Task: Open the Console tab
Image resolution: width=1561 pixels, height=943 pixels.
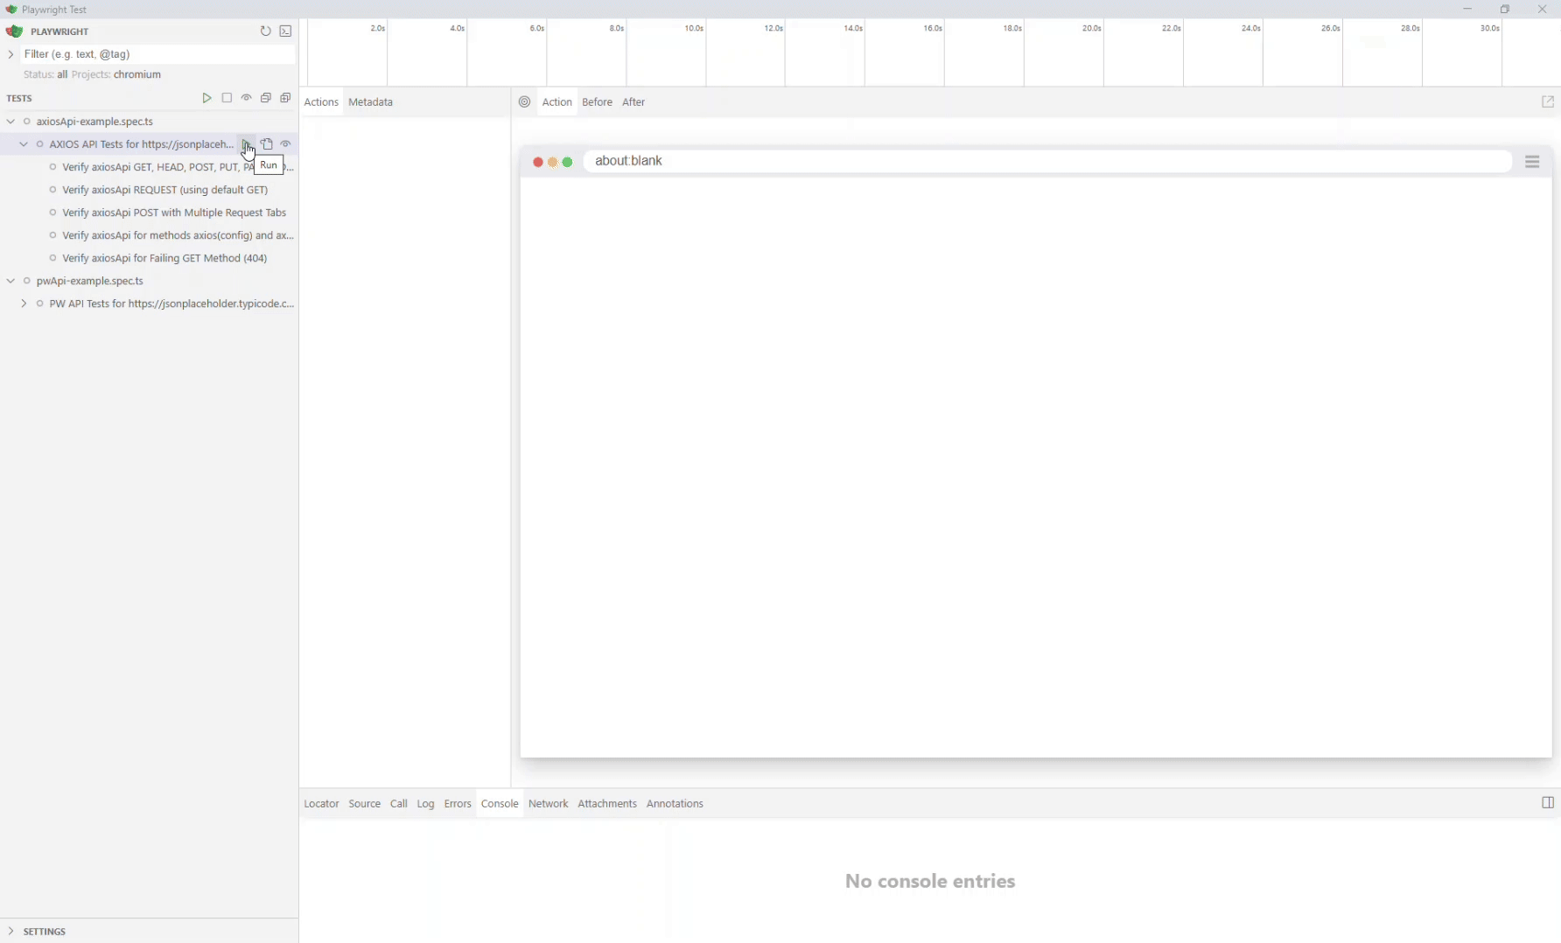Action: coord(500,804)
